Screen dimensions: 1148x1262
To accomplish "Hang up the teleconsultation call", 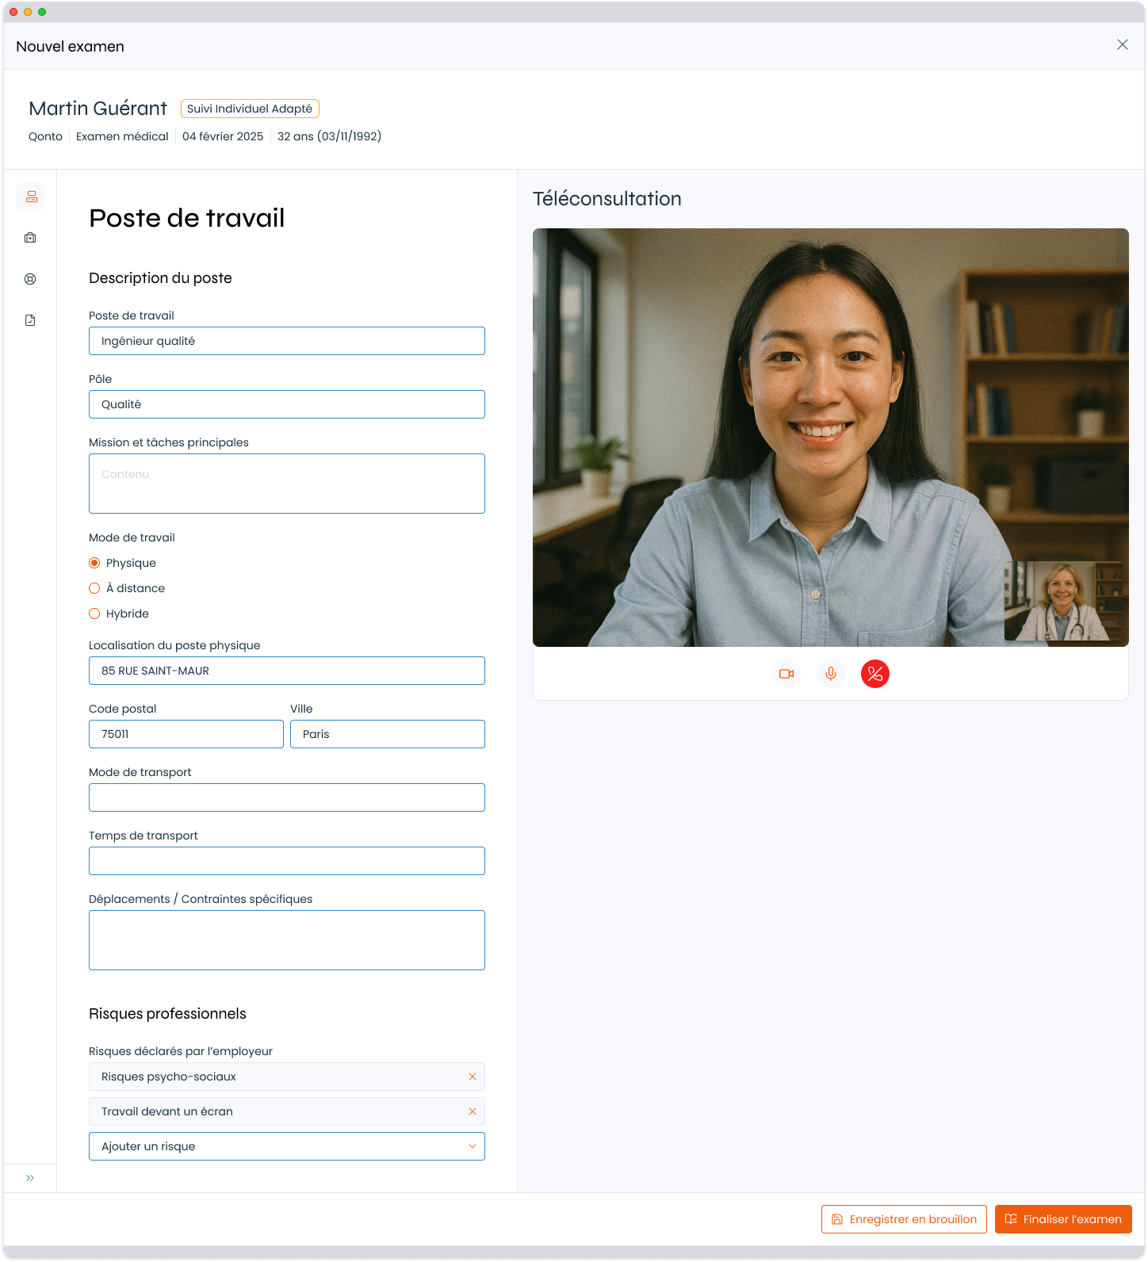I will [x=875, y=674].
